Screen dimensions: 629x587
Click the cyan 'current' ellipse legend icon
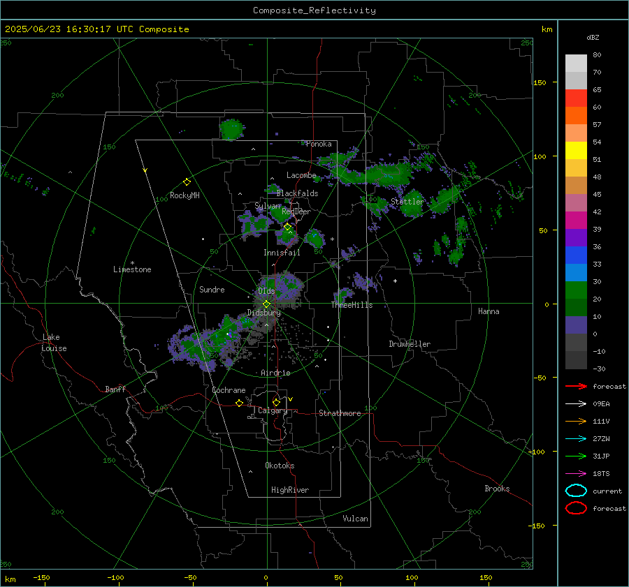[576, 491]
